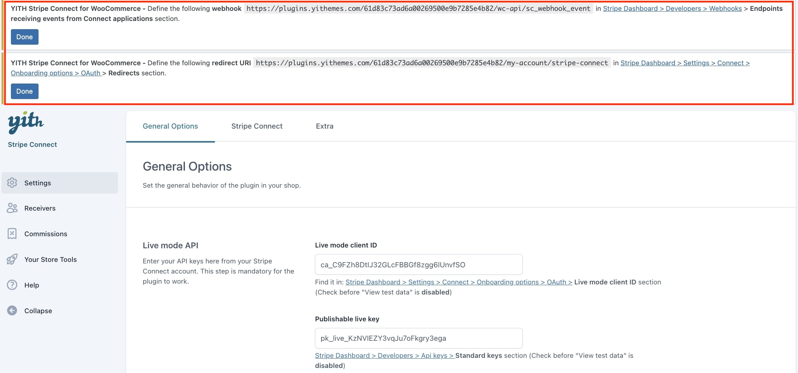Collapse the sidebar via Collapse label

pyautogui.click(x=38, y=311)
